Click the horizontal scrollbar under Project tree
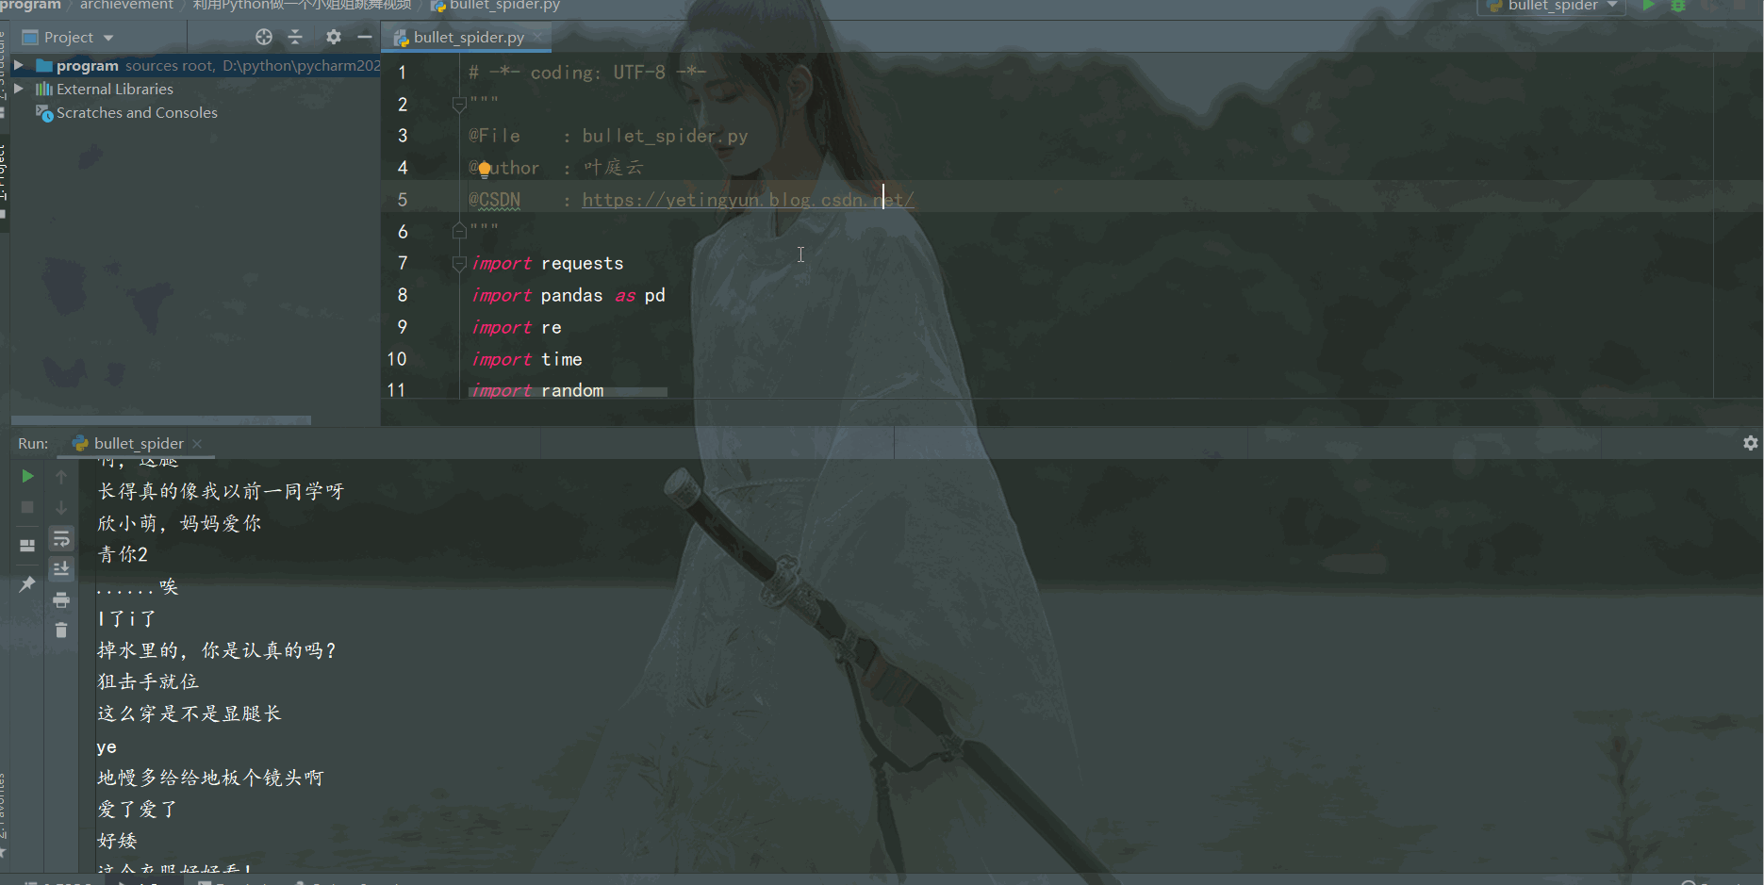 (160, 419)
